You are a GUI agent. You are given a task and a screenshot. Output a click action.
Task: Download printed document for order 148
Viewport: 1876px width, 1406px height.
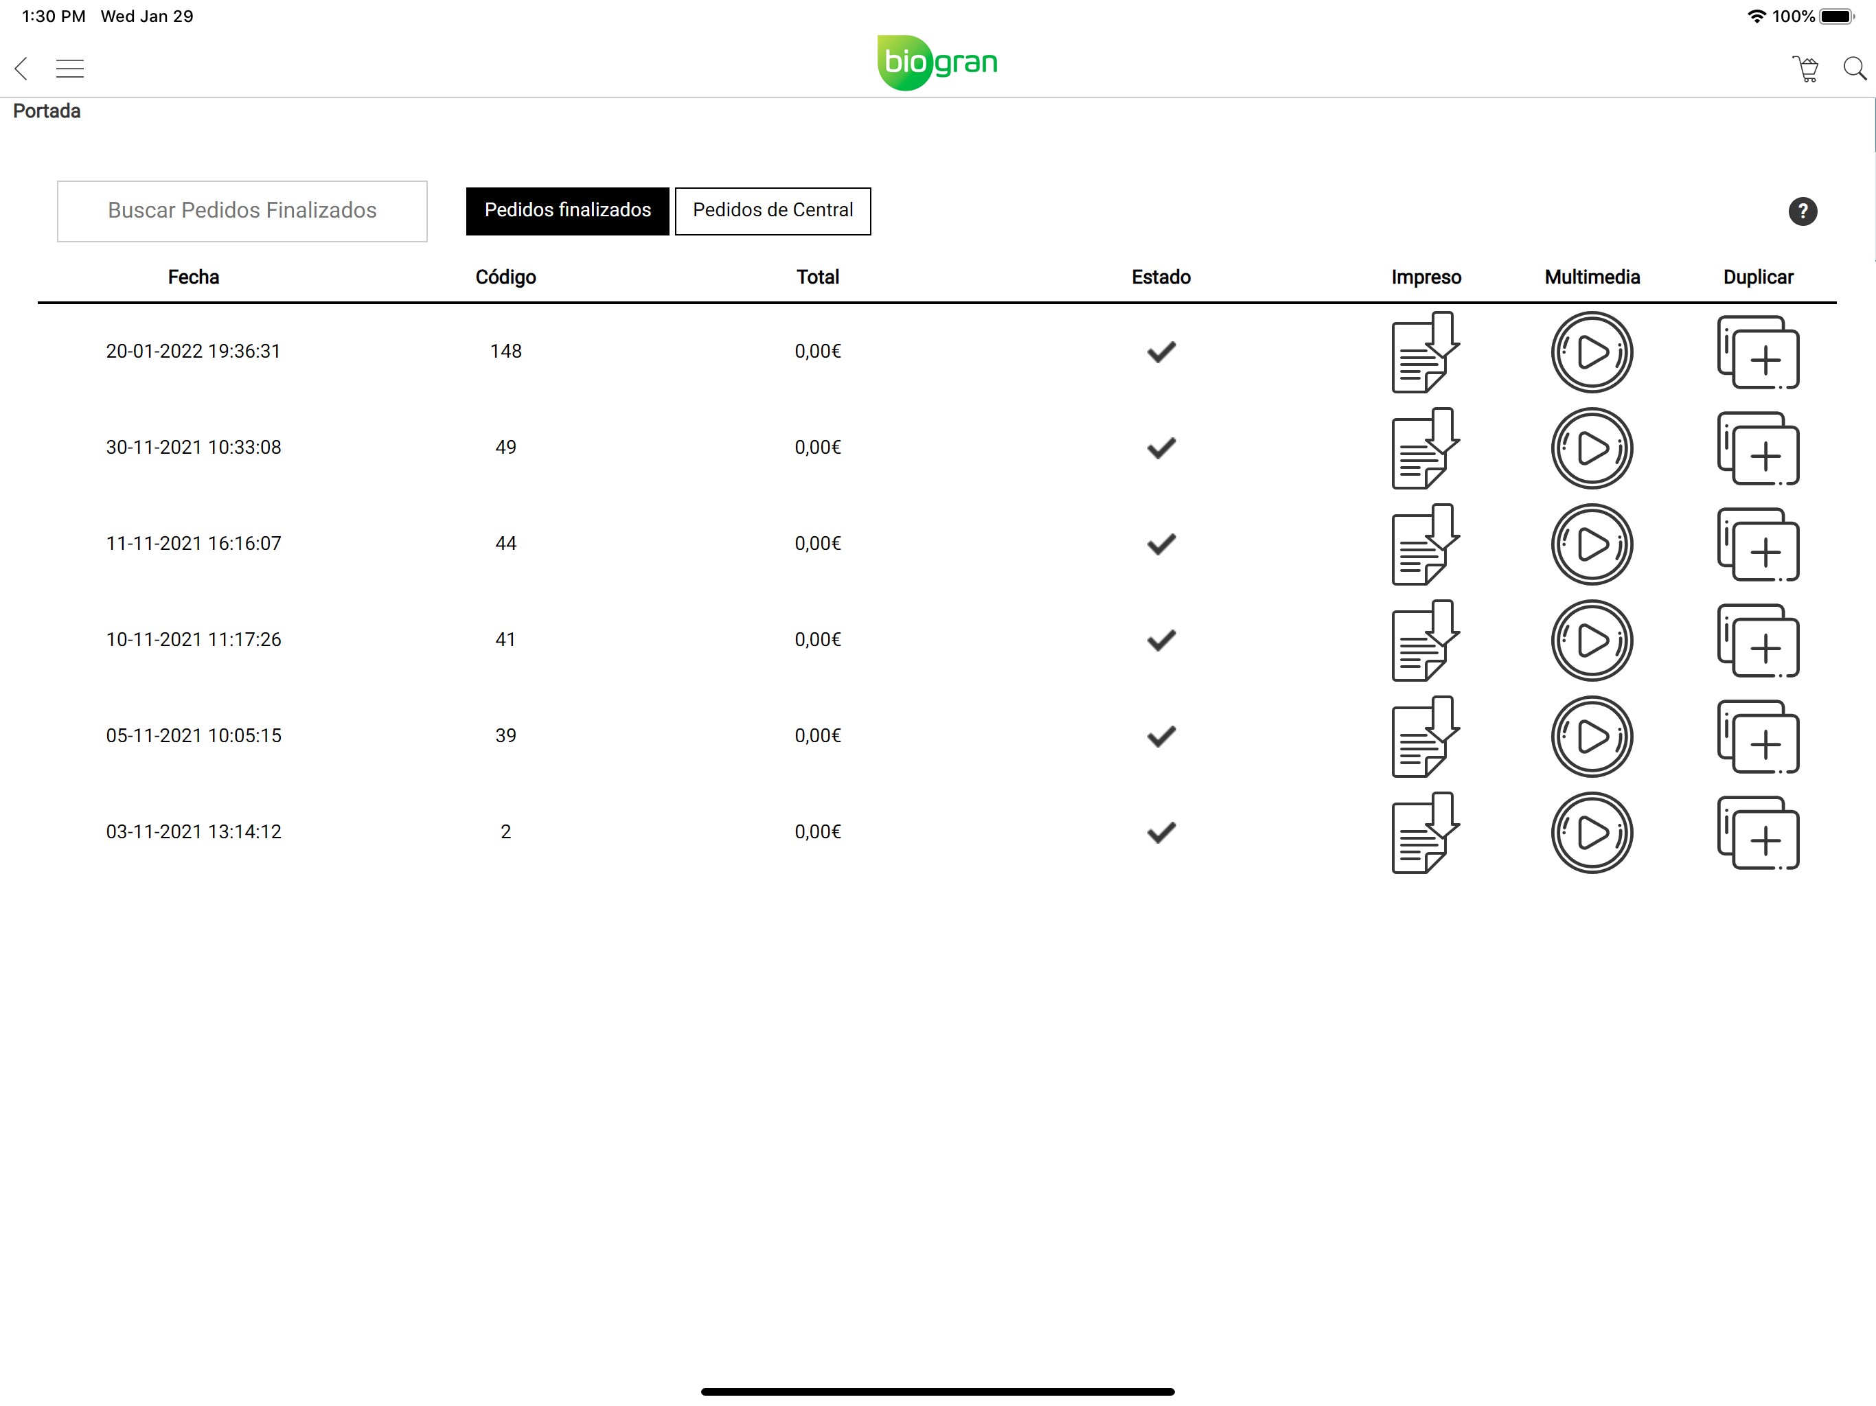(1425, 352)
